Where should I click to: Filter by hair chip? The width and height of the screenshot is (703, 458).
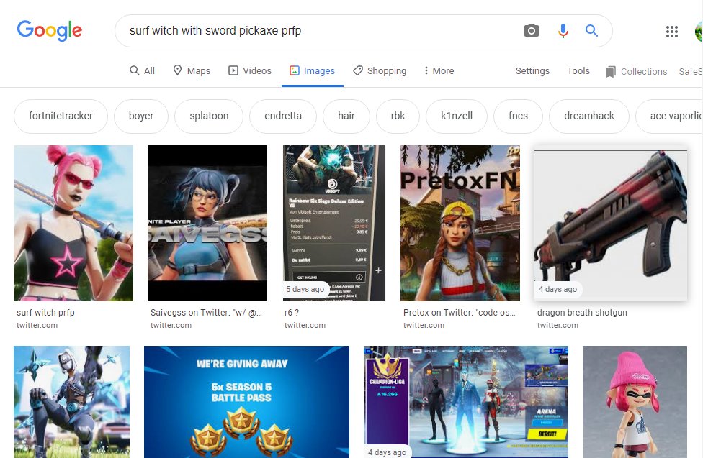(x=346, y=116)
